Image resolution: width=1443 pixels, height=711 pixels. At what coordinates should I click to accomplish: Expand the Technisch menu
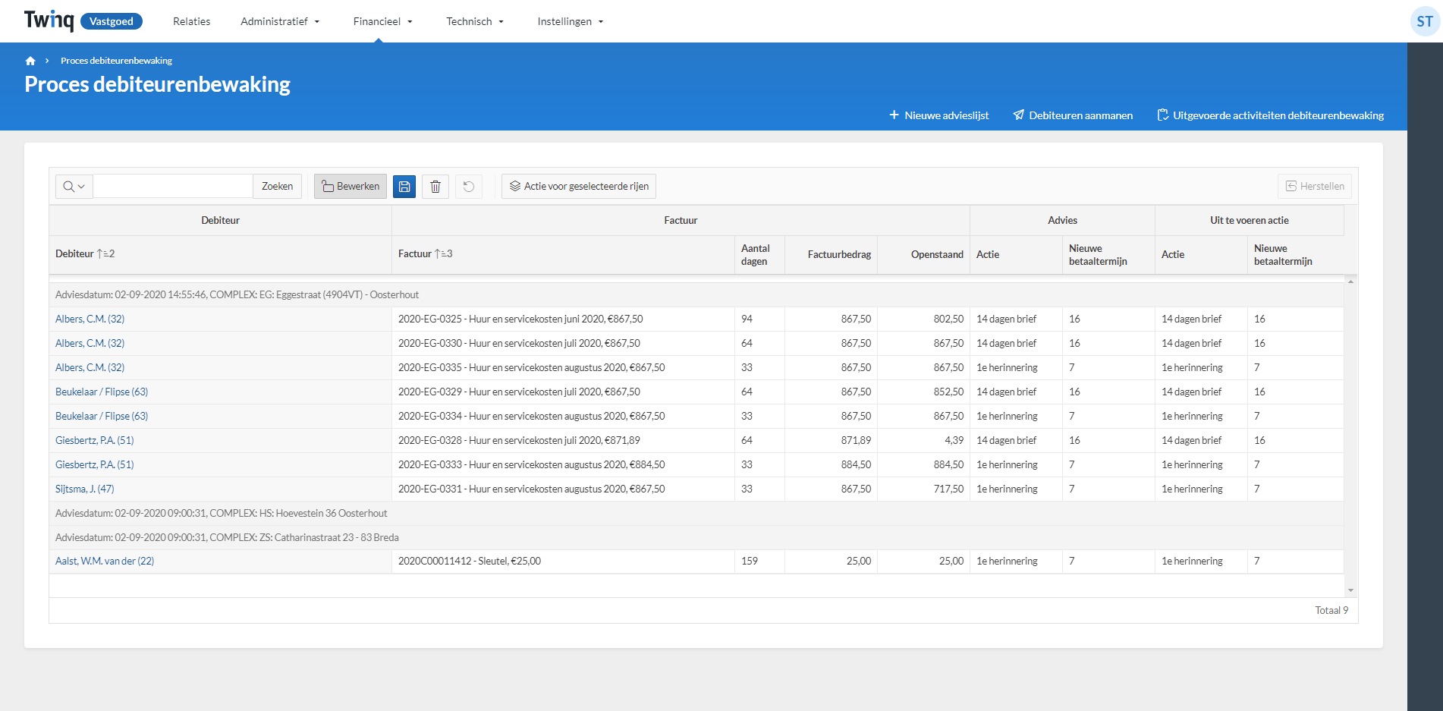tap(474, 21)
